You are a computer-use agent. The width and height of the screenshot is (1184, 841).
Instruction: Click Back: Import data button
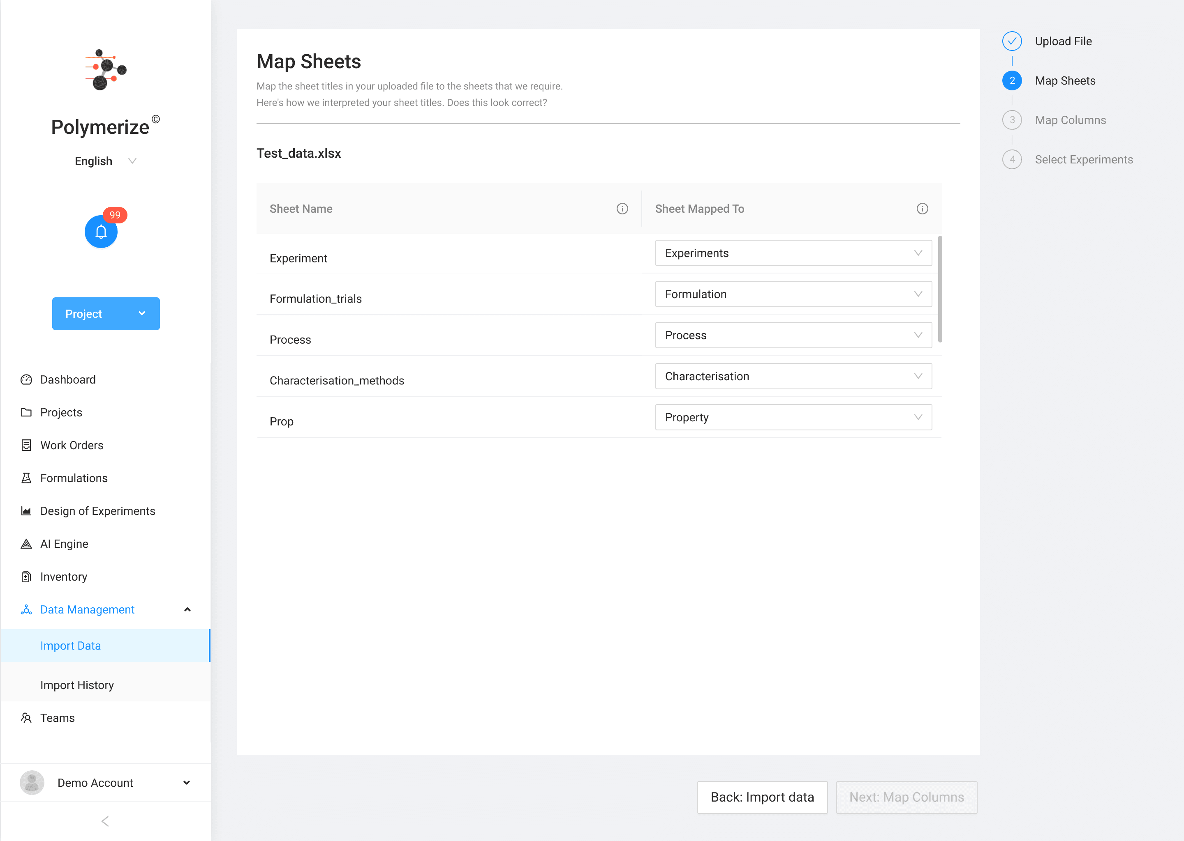(x=761, y=797)
